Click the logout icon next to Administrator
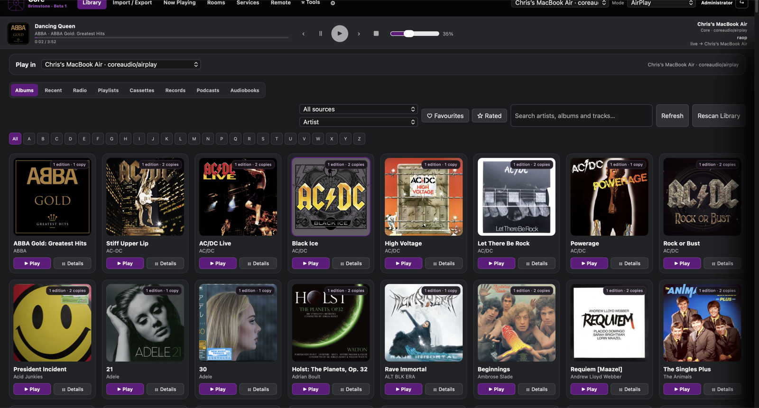The image size is (759, 408). click(x=742, y=3)
